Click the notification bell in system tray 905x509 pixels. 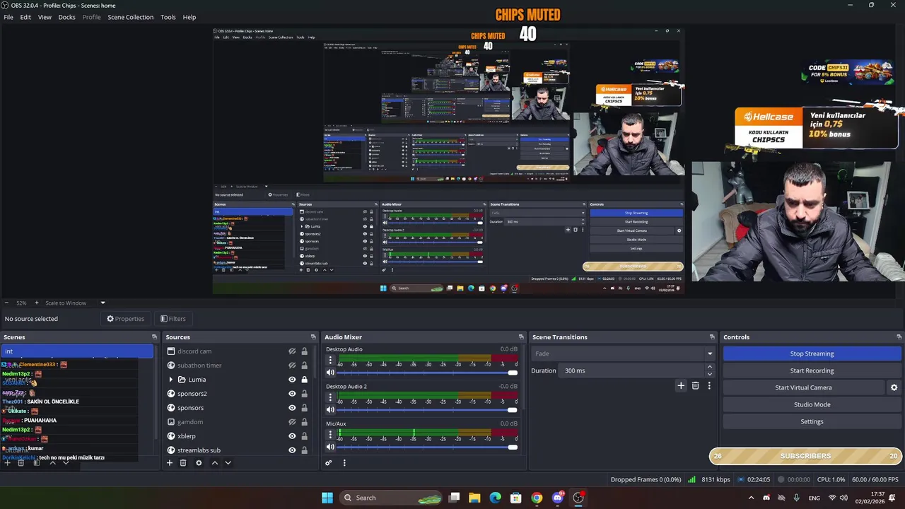pos(894,498)
